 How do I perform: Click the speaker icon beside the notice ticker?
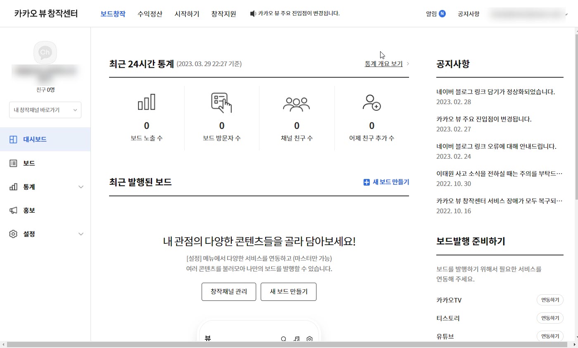[x=253, y=14]
